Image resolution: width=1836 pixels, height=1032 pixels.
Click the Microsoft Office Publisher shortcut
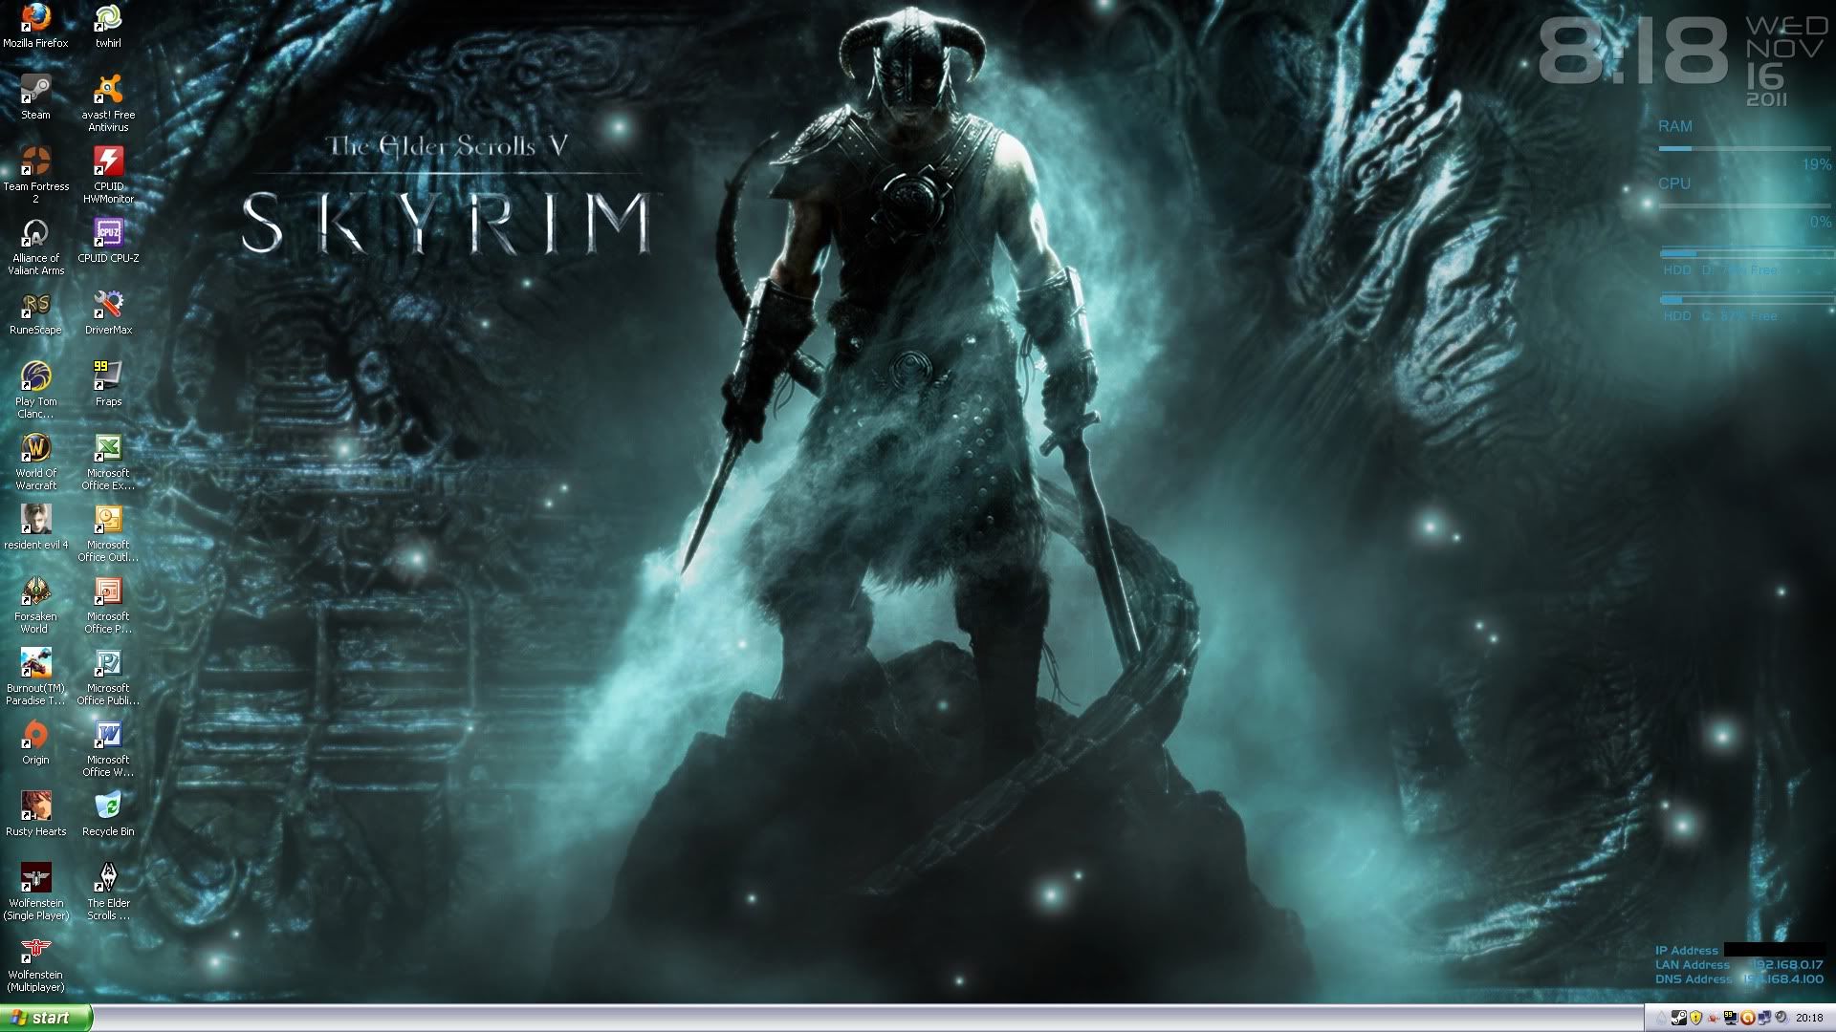[x=108, y=676]
